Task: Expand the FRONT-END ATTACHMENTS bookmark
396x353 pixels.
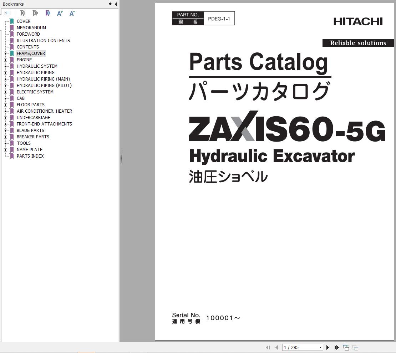Action: 6,124
